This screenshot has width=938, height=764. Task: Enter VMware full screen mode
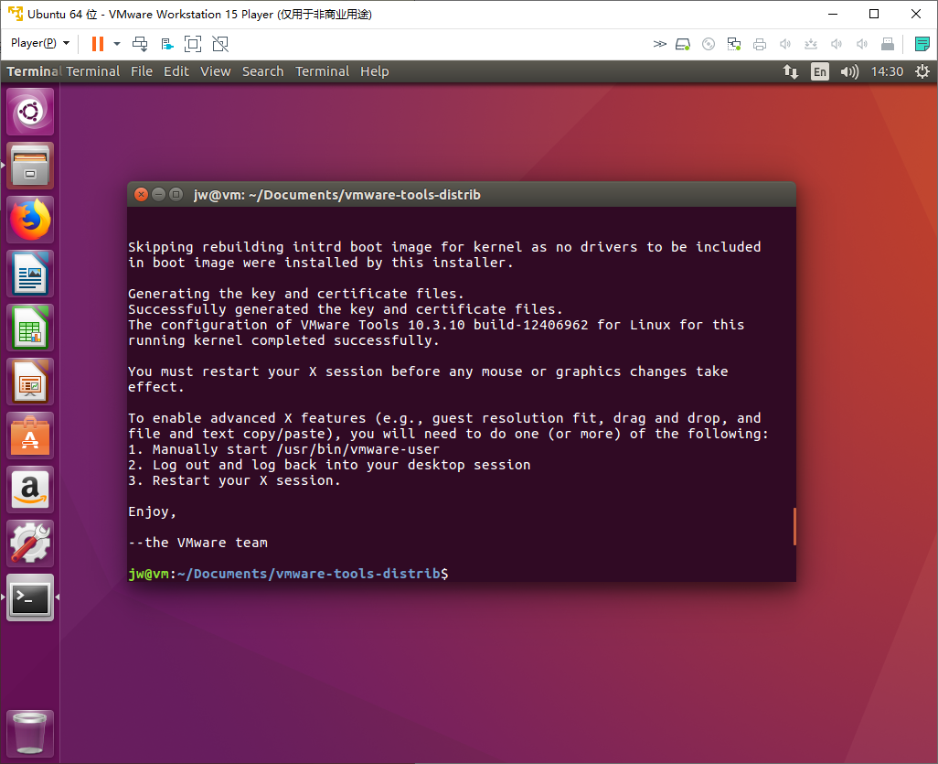[193, 44]
